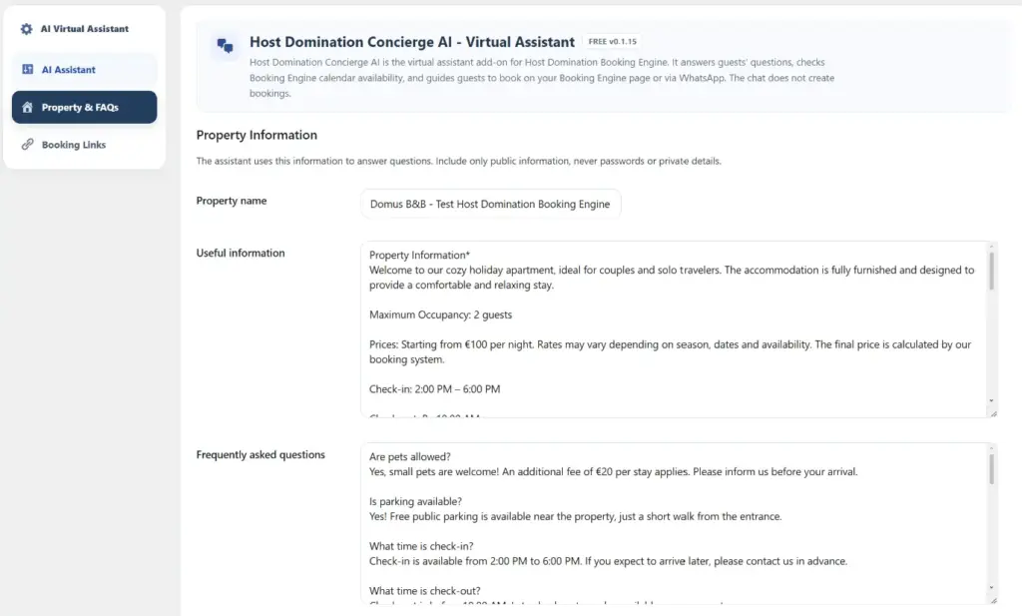Image resolution: width=1022 pixels, height=616 pixels.
Task: Click the chat bubbles icon in header banner
Action: pos(225,46)
